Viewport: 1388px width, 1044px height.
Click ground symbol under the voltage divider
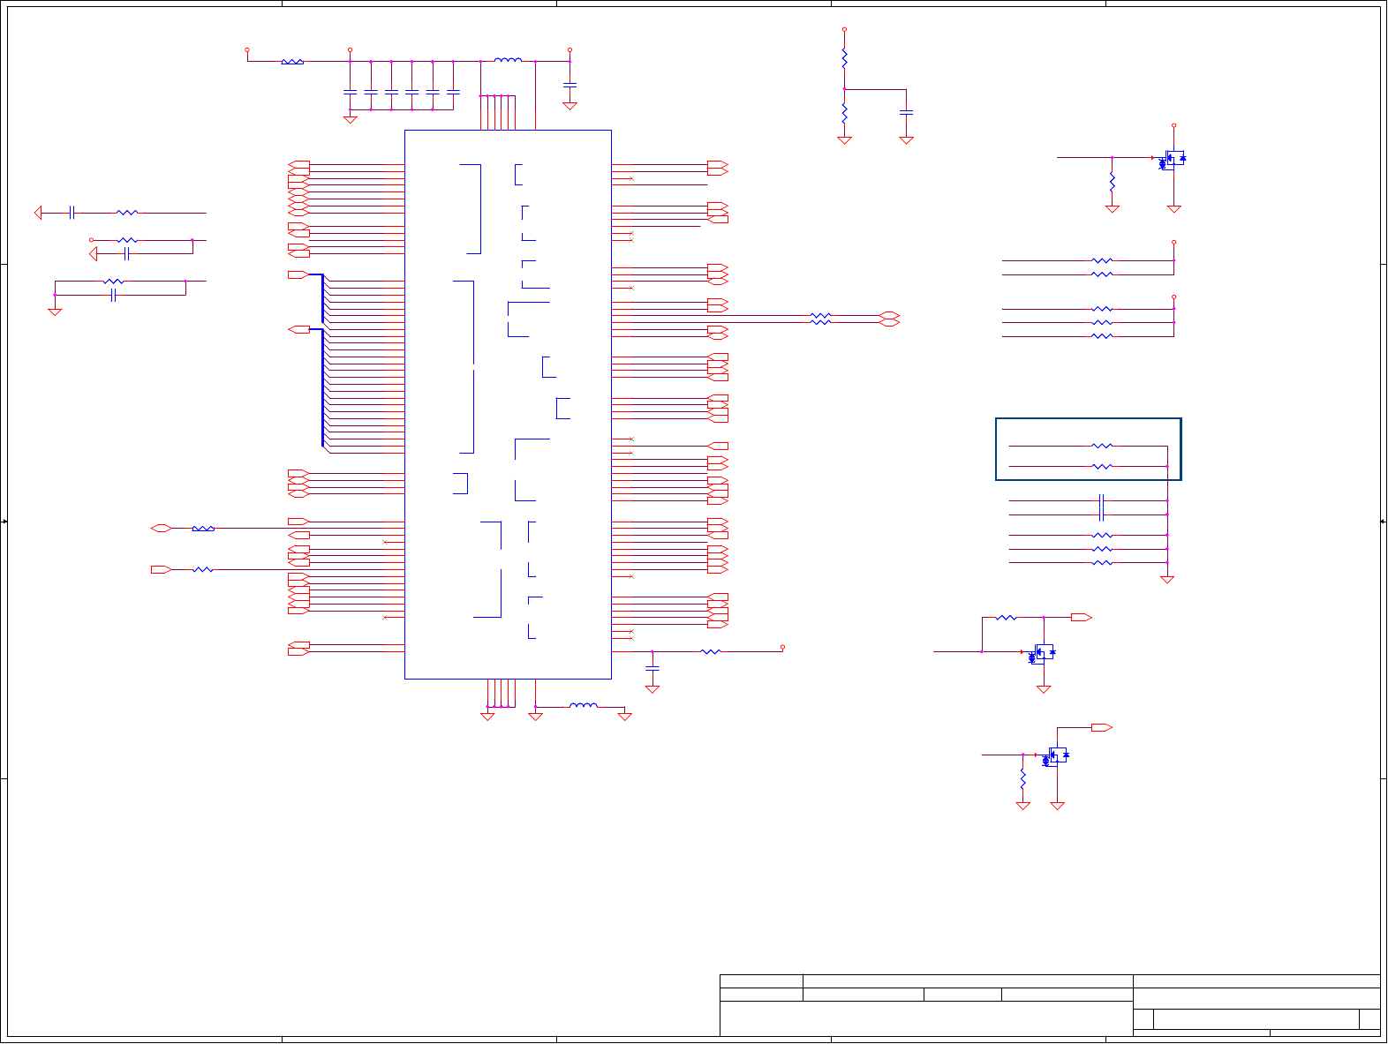pyautogui.click(x=844, y=139)
